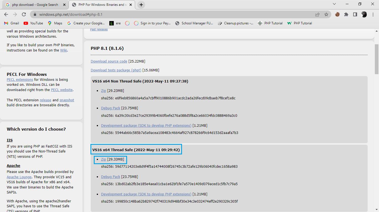The height and width of the screenshot is (212, 379).
Task: Click the Download source code link
Action: pos(109,61)
